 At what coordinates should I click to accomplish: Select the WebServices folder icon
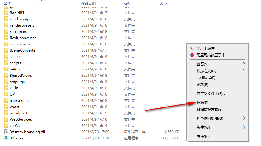click(6, 119)
